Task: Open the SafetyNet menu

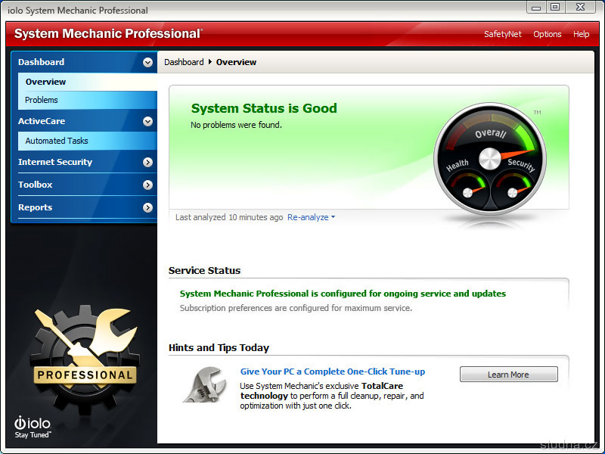Action: coord(502,34)
